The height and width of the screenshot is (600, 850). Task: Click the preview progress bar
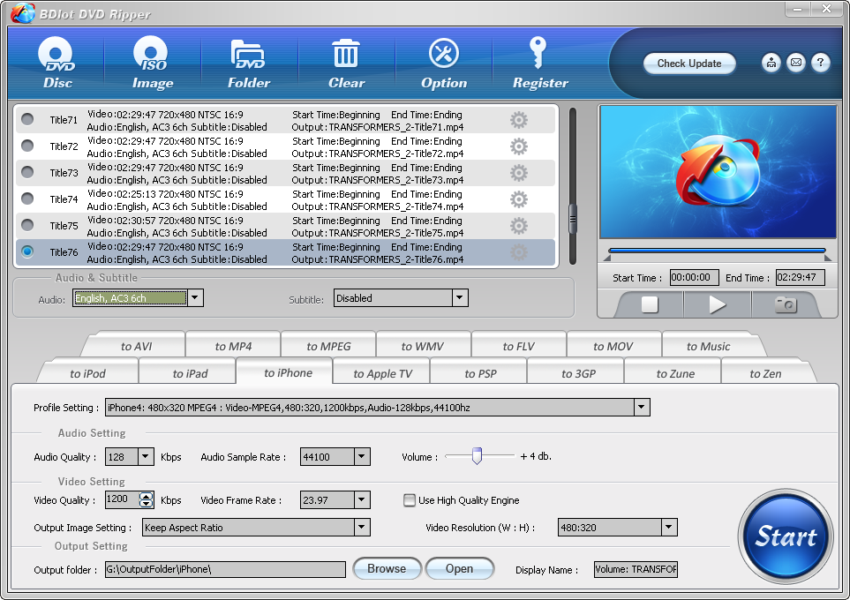coord(717,251)
